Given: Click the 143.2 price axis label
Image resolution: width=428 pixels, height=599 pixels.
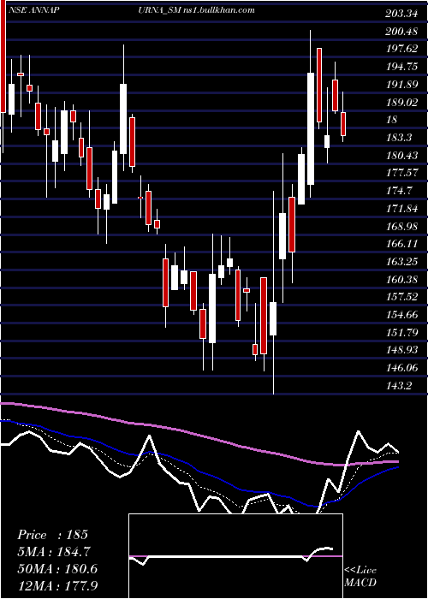Looking at the screenshot, I should pyautogui.click(x=399, y=385).
